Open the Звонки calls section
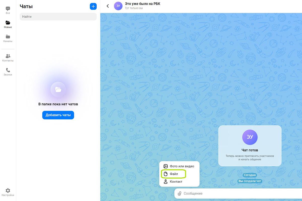Image resolution: width=302 pixels, height=201 pixels. pyautogui.click(x=8, y=72)
